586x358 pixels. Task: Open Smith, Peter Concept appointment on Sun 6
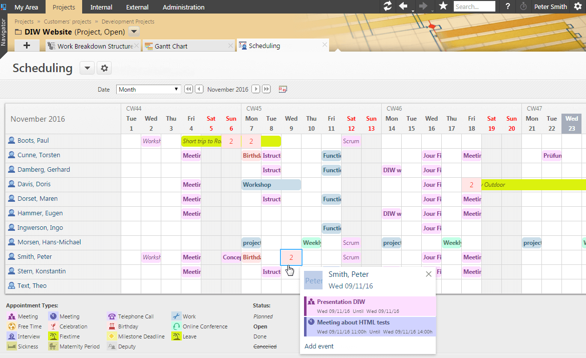click(x=232, y=257)
